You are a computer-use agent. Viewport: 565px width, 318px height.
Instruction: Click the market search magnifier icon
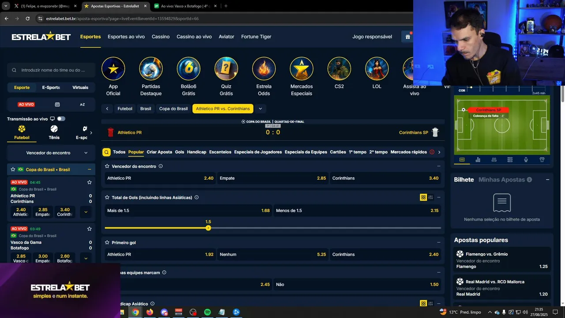click(x=106, y=152)
